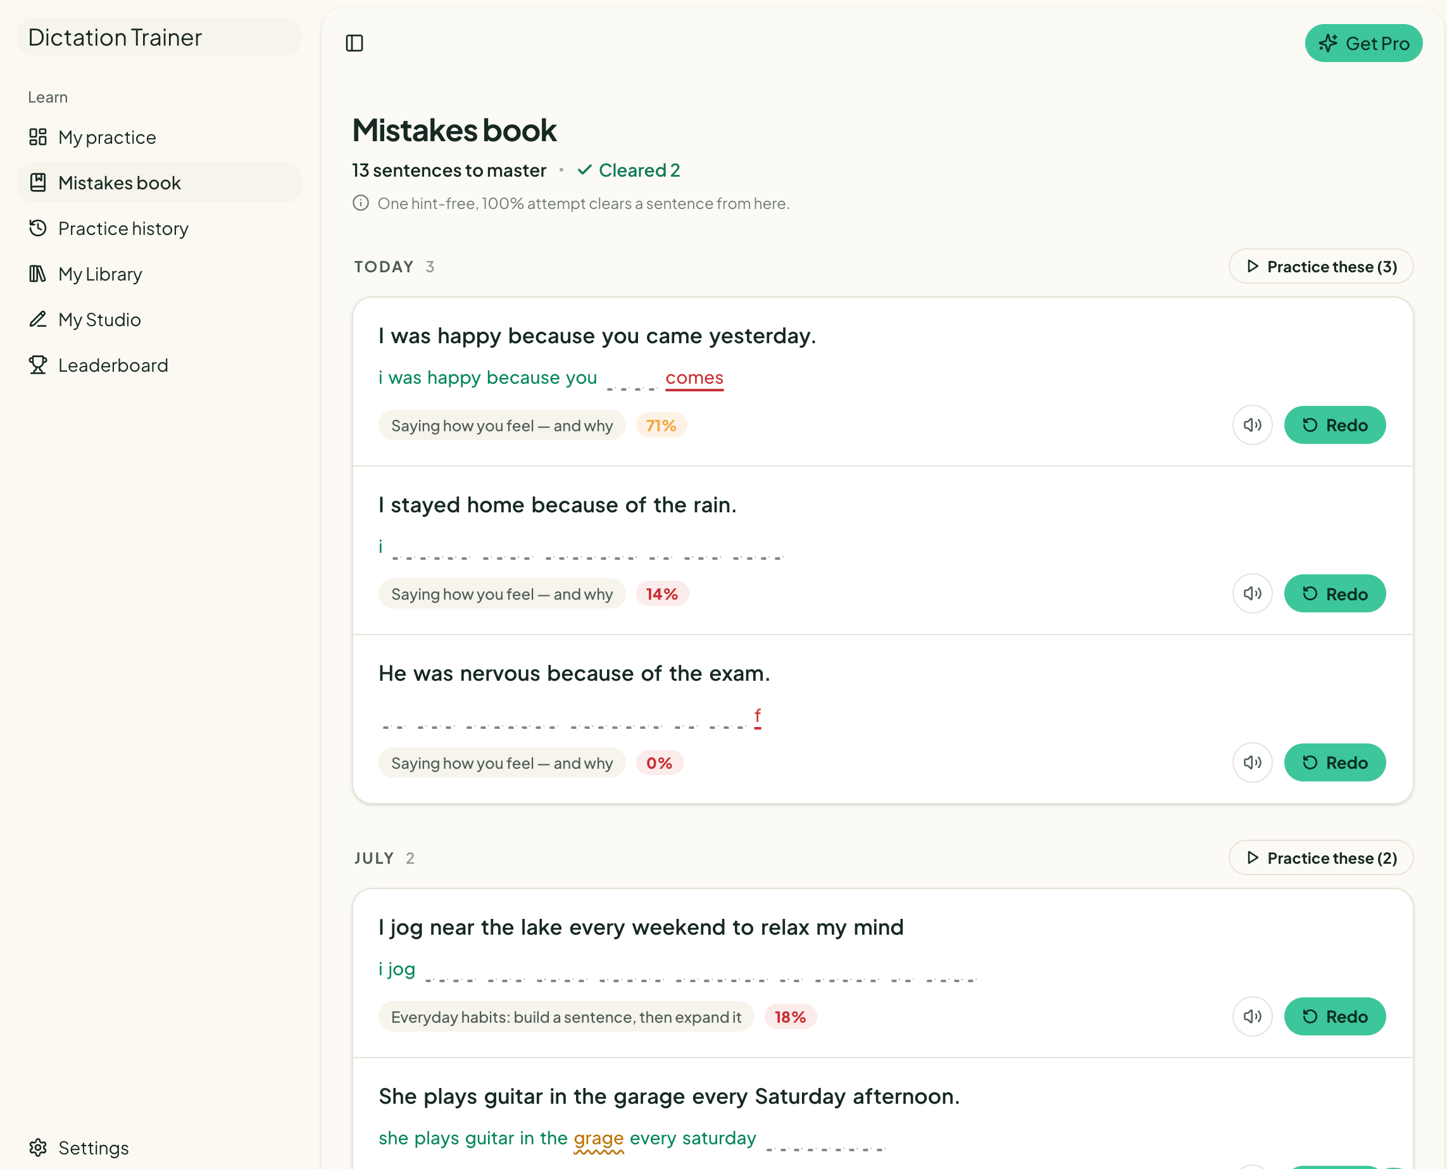This screenshot has height=1169, width=1447.
Task: Redo 'I jog near the lake' sentence
Action: [x=1334, y=1016]
